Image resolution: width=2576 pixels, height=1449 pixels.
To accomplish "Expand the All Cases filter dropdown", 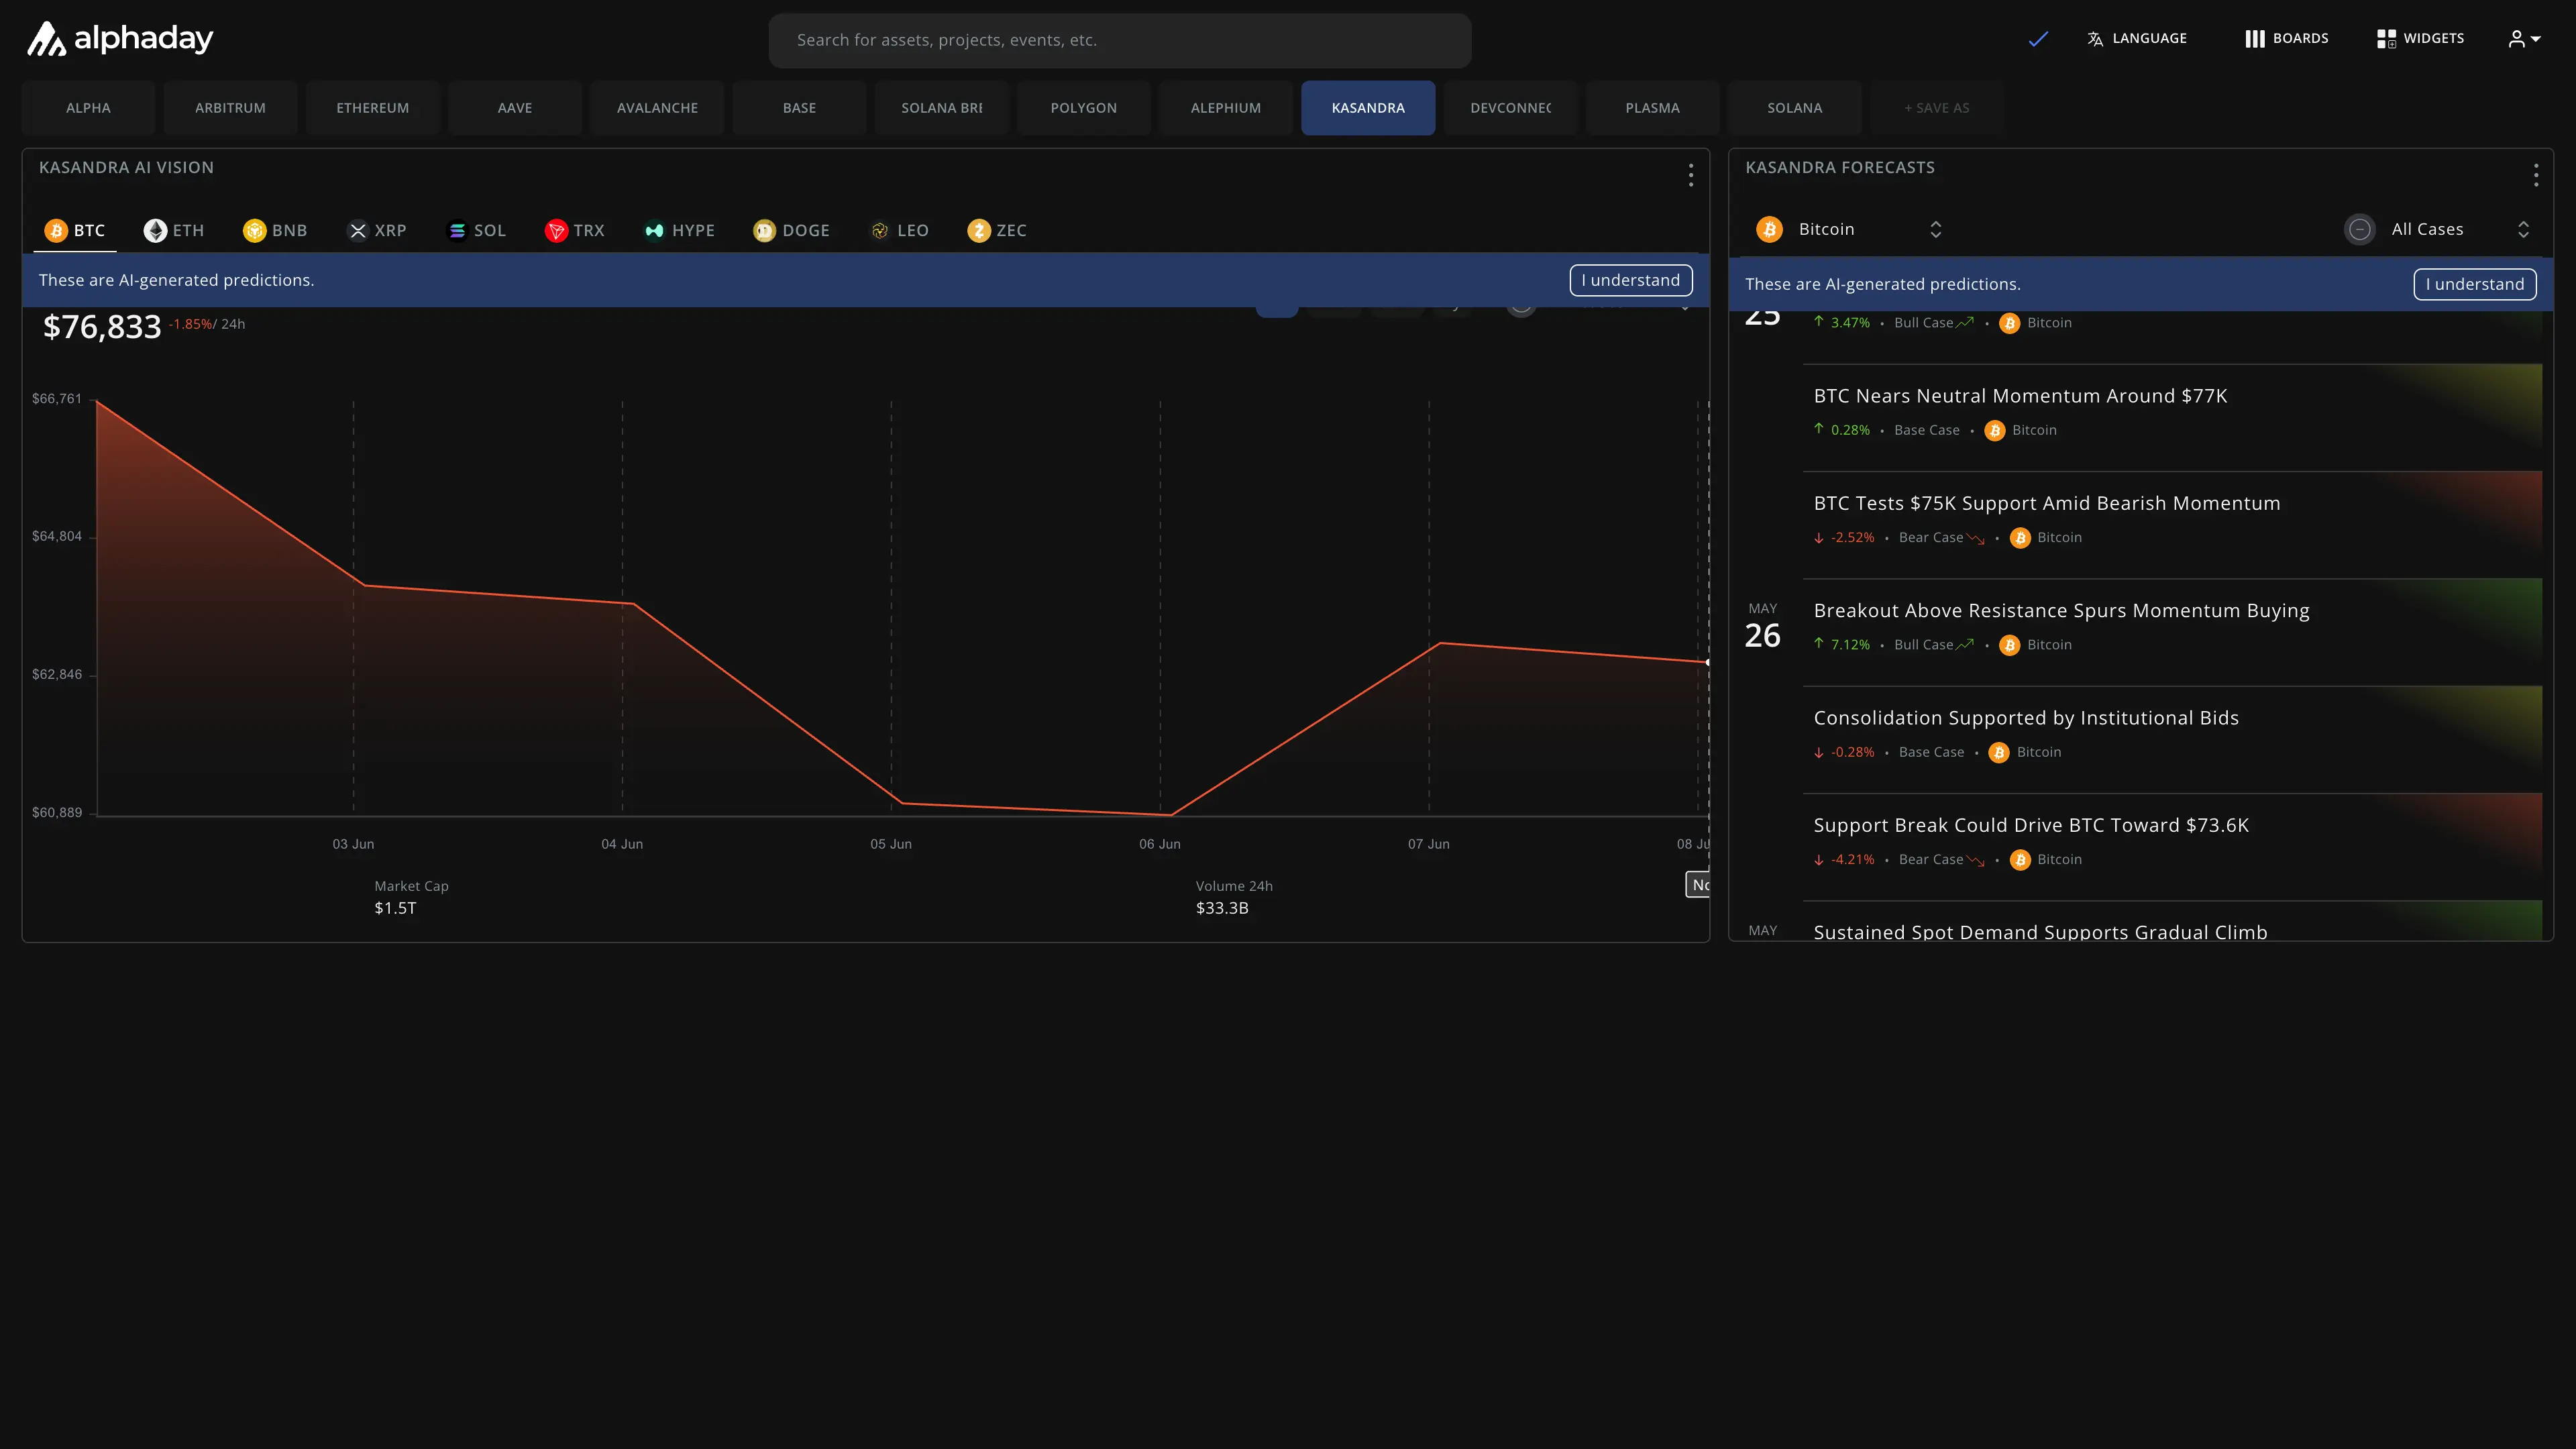I will click(x=2438, y=230).
